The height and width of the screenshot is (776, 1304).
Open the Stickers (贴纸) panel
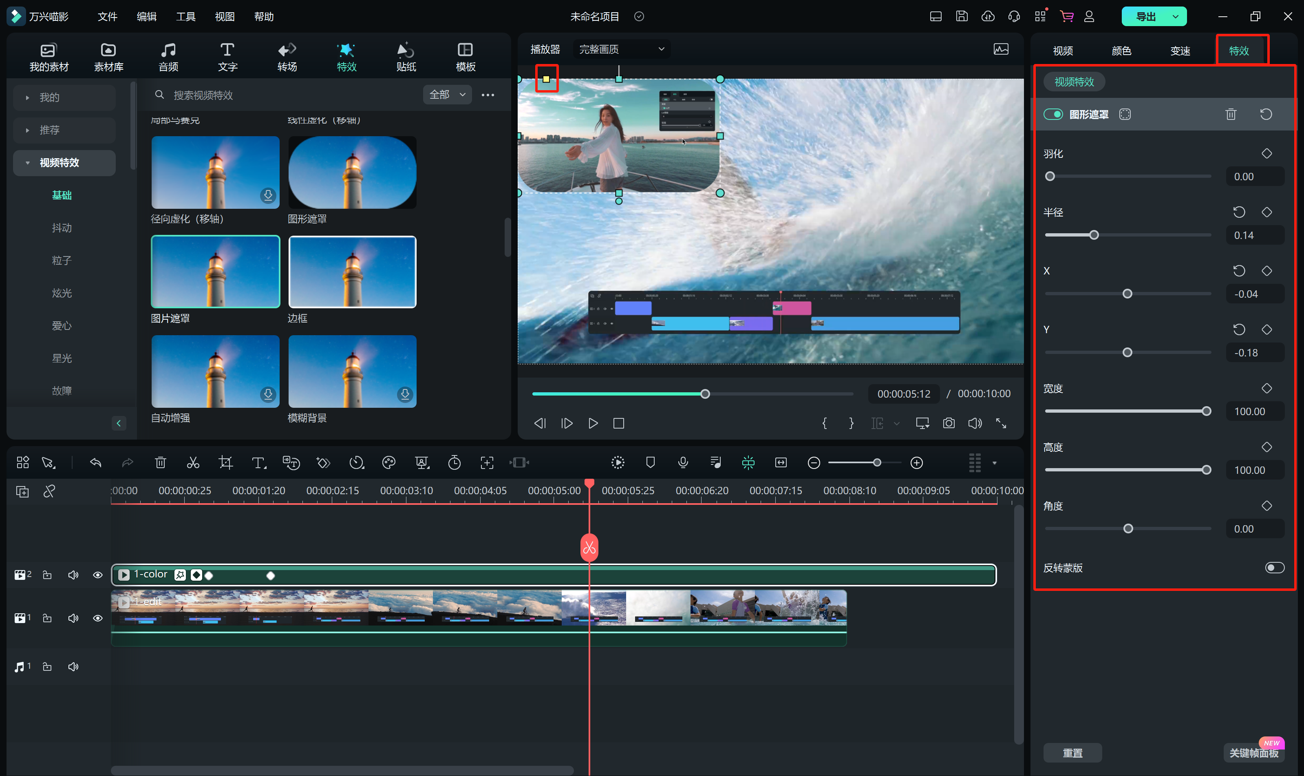tap(406, 57)
